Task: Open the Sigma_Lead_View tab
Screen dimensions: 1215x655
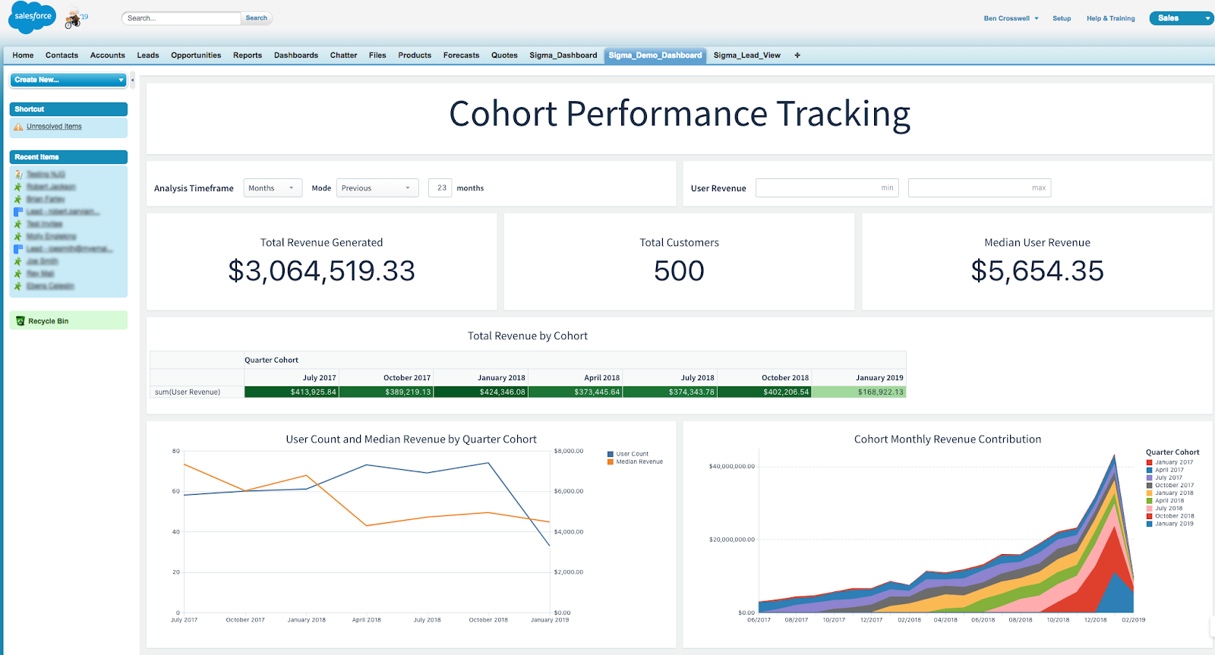Action: pos(747,55)
